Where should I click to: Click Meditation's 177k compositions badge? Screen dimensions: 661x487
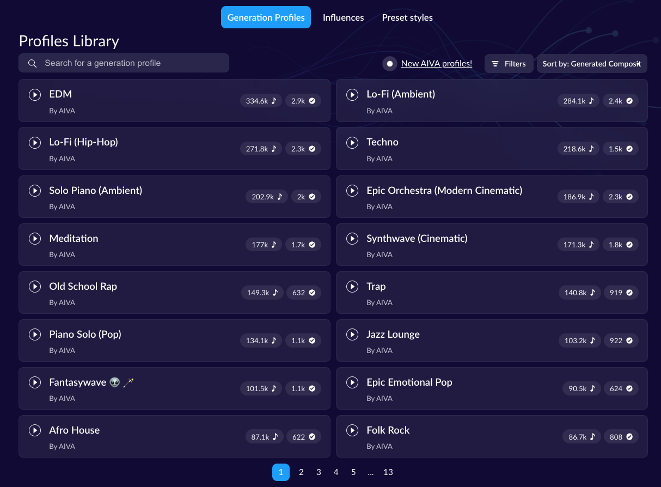pos(264,245)
